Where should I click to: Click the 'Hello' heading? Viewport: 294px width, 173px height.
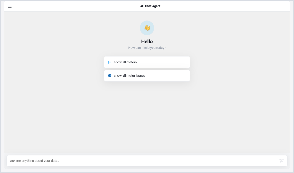click(x=147, y=41)
